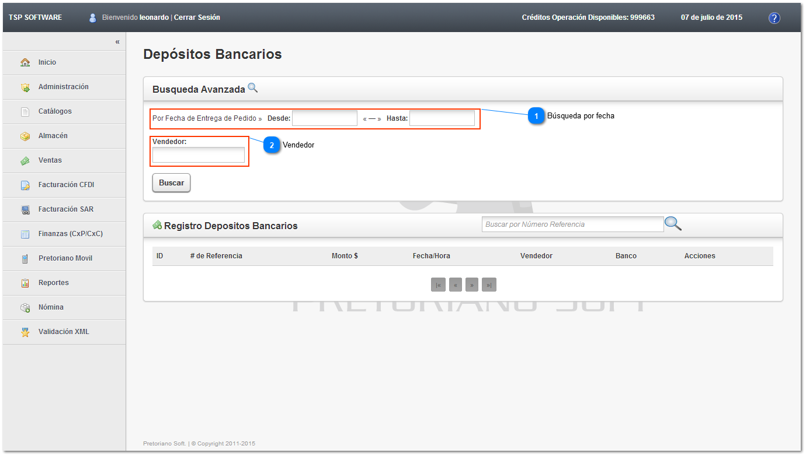Screen dimensions: 806x456
Task: Click the Buscar button
Action: (x=171, y=183)
